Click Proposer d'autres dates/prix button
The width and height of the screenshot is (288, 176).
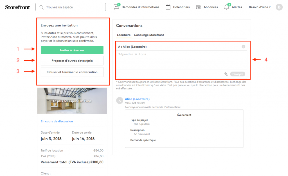pyautogui.click(x=72, y=61)
